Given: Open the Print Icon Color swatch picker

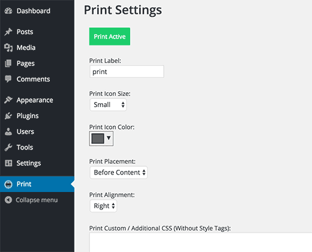Looking at the screenshot, I should (101, 139).
